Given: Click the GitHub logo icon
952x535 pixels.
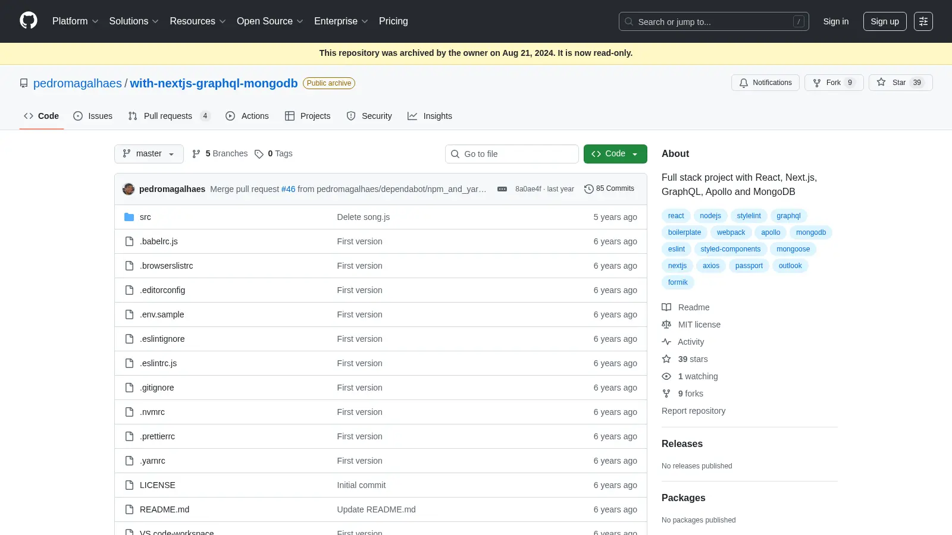Looking at the screenshot, I should point(29,21).
